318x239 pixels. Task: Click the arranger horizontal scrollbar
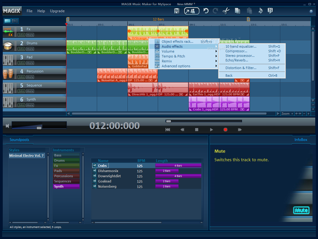tap(169, 114)
